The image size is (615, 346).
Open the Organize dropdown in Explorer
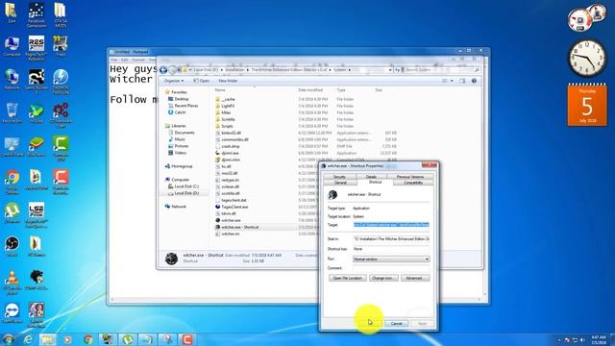coord(173,81)
